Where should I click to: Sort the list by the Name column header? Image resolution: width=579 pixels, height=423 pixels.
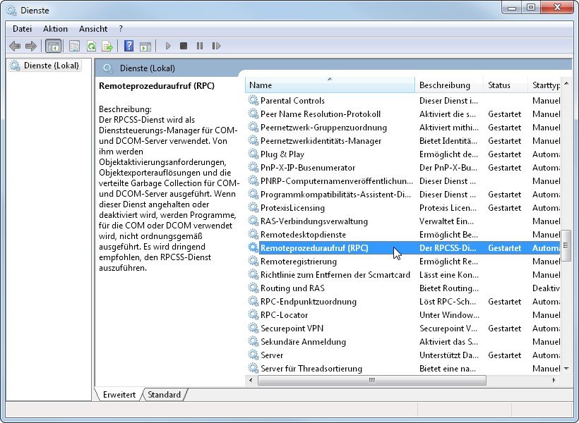tap(330, 85)
